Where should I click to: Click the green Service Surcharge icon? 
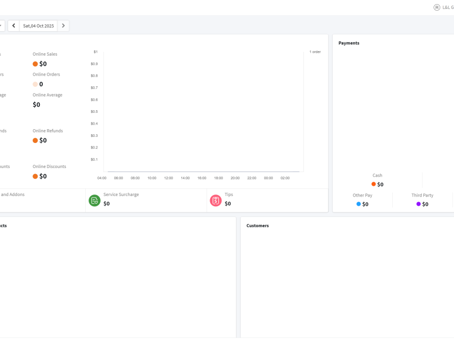94,200
